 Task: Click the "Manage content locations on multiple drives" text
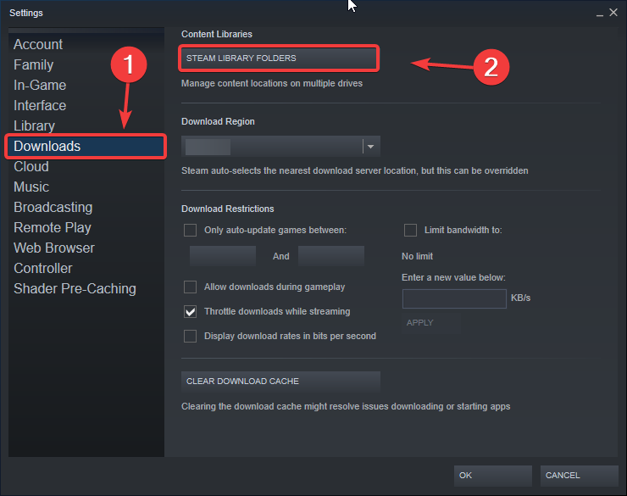click(x=272, y=84)
